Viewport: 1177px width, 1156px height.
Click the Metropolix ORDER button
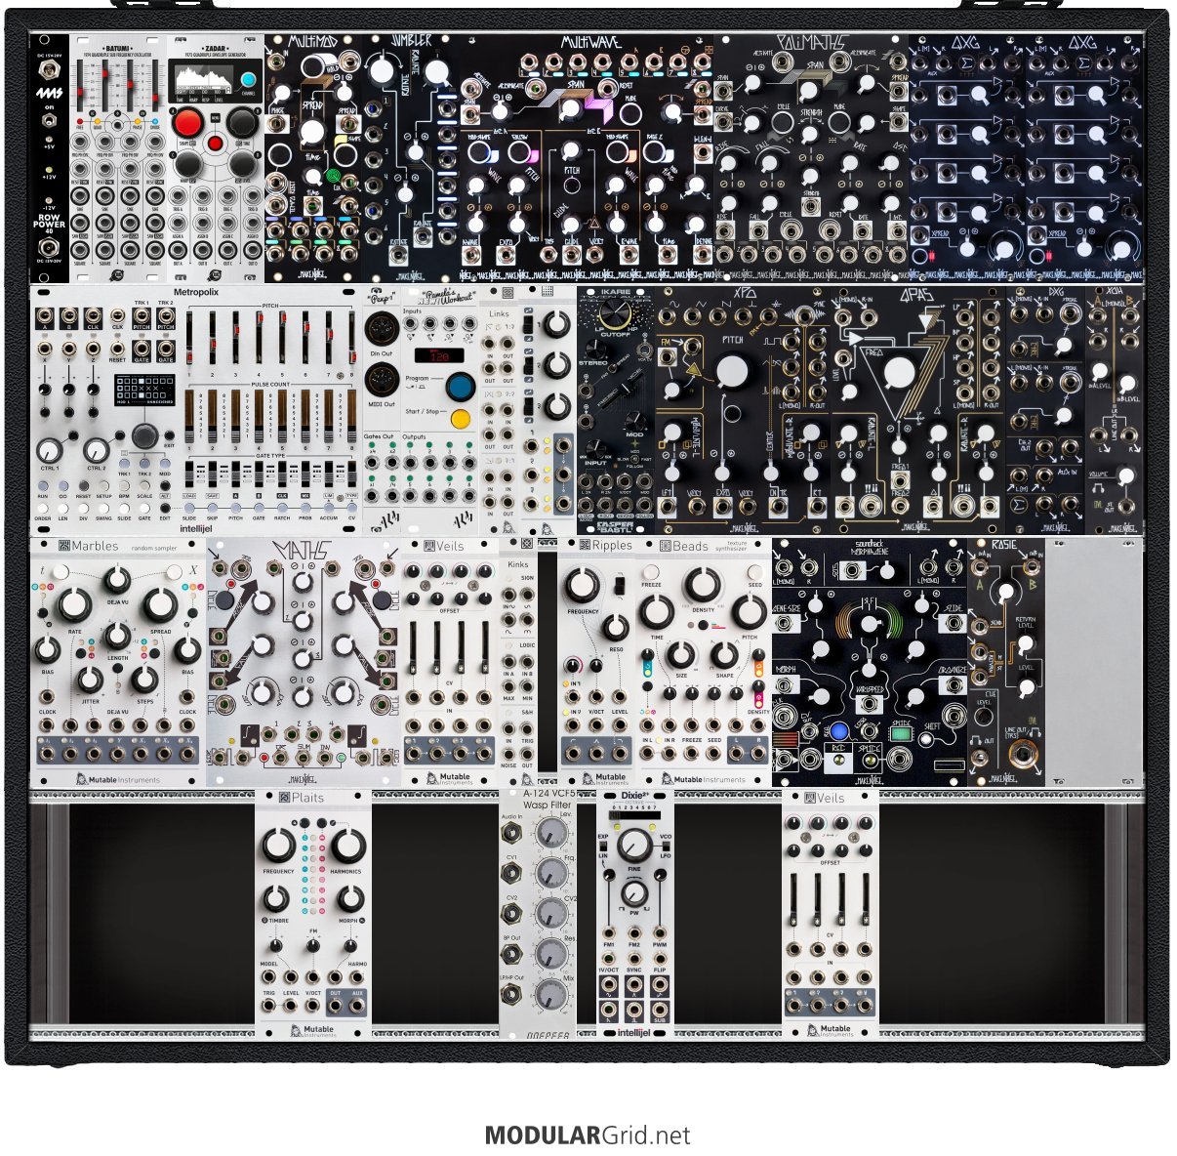pos(43,509)
